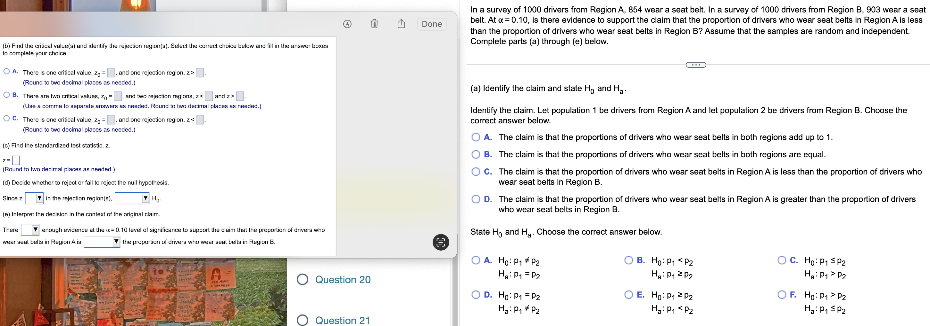Choose claim option C about Region A proportion

[477, 172]
